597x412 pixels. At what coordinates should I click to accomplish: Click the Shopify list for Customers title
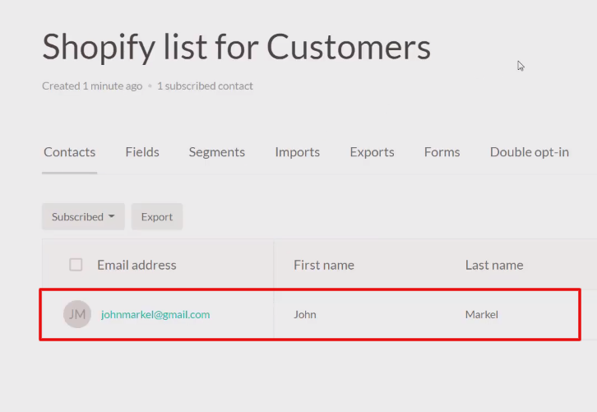(x=237, y=47)
